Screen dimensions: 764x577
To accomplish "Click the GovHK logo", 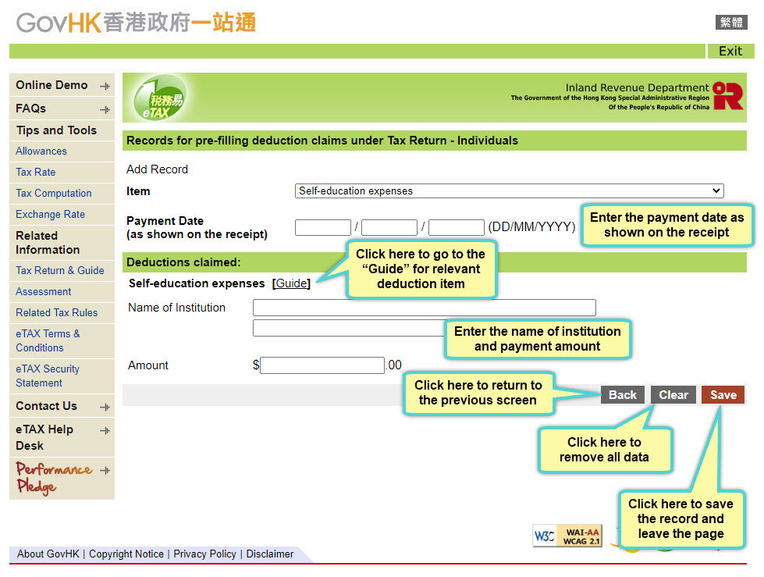I will pos(136,23).
